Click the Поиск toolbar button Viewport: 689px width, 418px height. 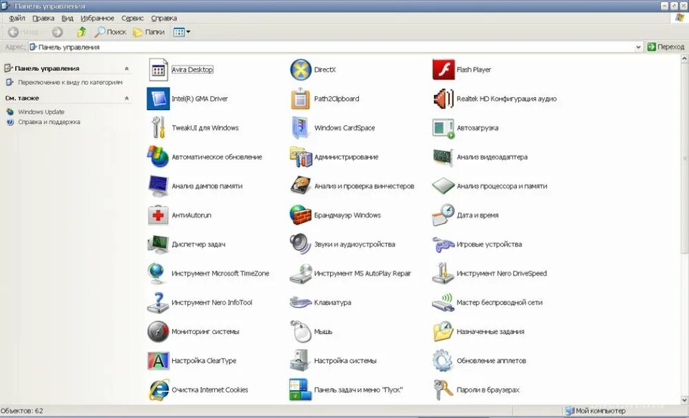[x=110, y=32]
